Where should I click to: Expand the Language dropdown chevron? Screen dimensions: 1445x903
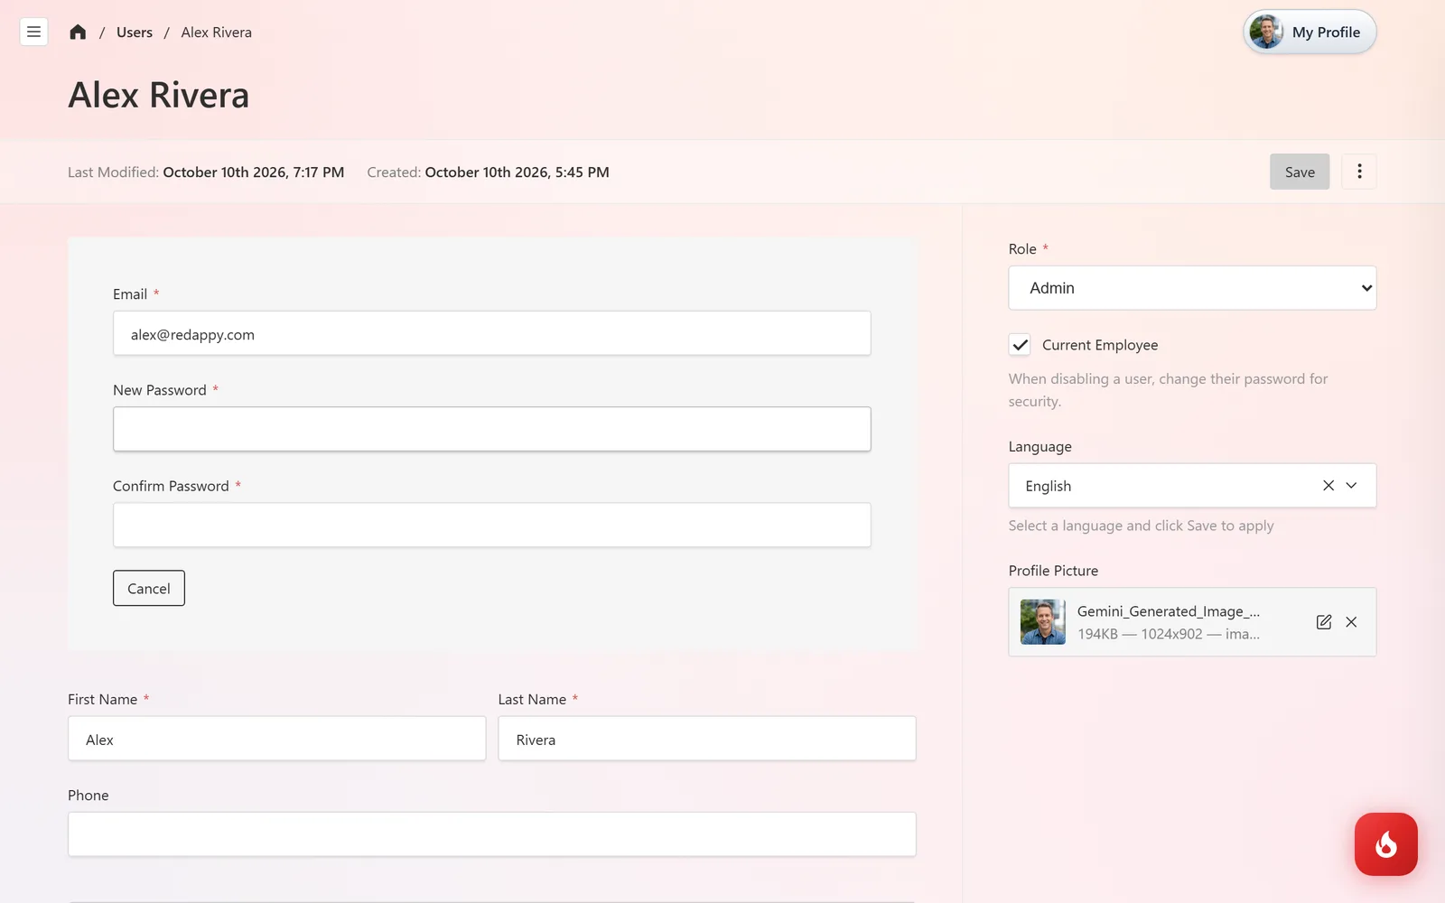pyautogui.click(x=1352, y=486)
